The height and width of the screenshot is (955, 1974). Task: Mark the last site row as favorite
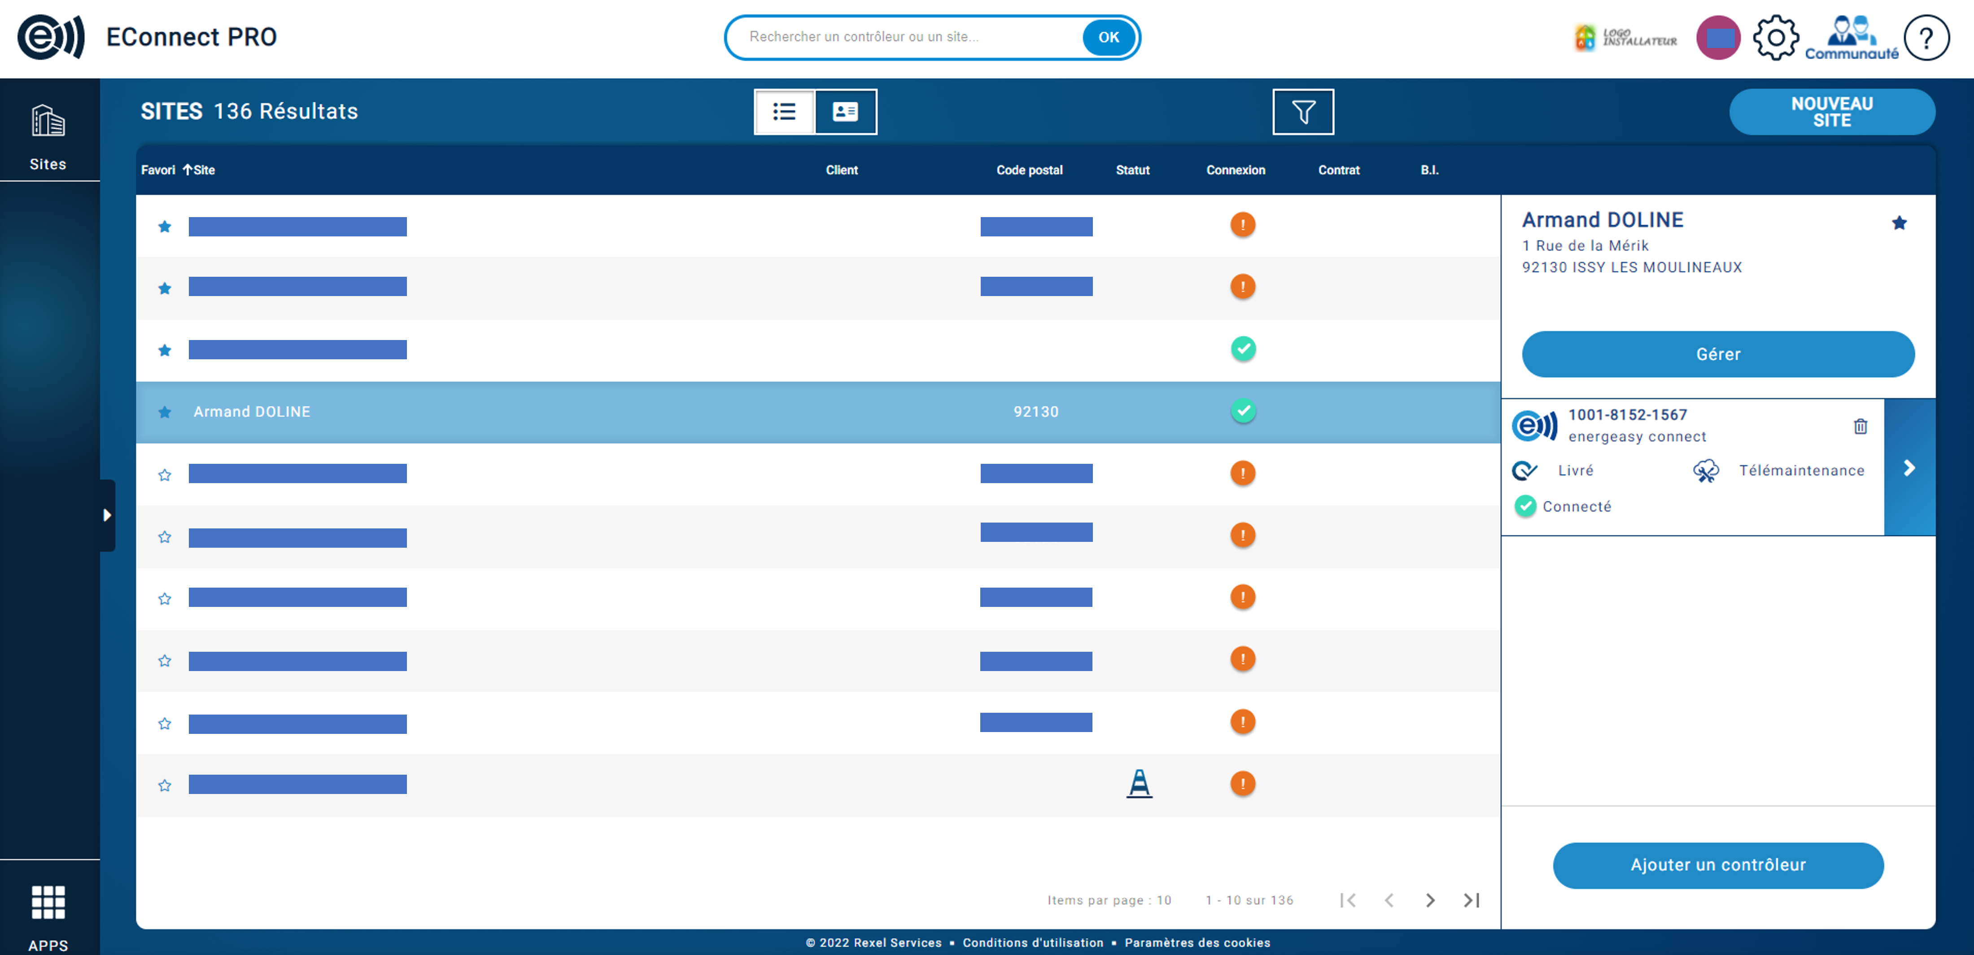tap(165, 784)
